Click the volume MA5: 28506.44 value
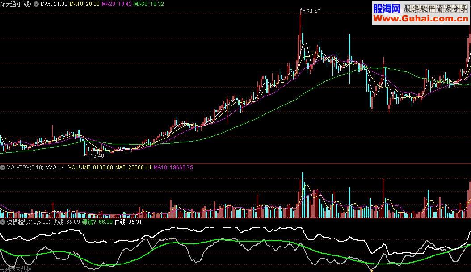The width and height of the screenshot is (471, 272). coord(133,167)
